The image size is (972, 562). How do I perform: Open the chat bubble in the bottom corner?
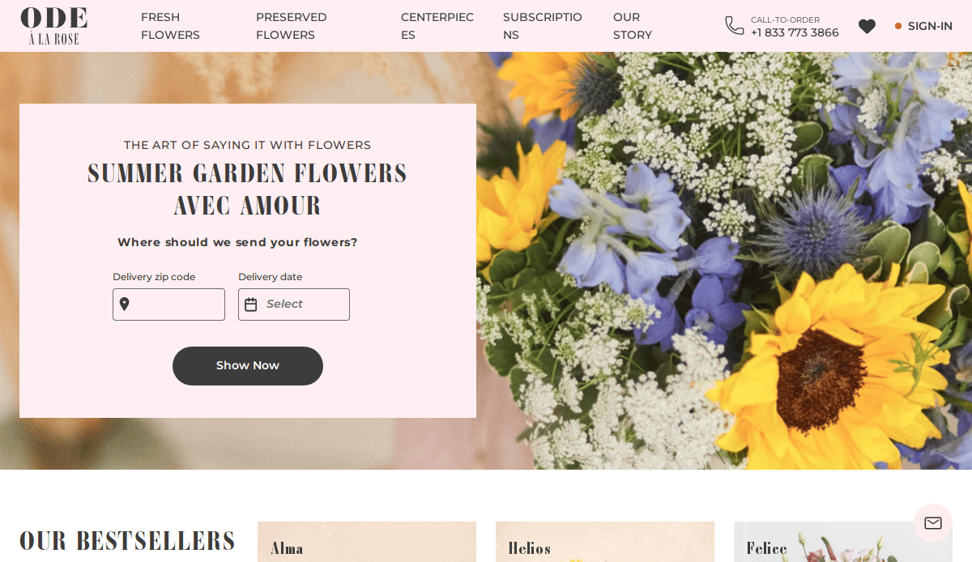pyautogui.click(x=932, y=523)
